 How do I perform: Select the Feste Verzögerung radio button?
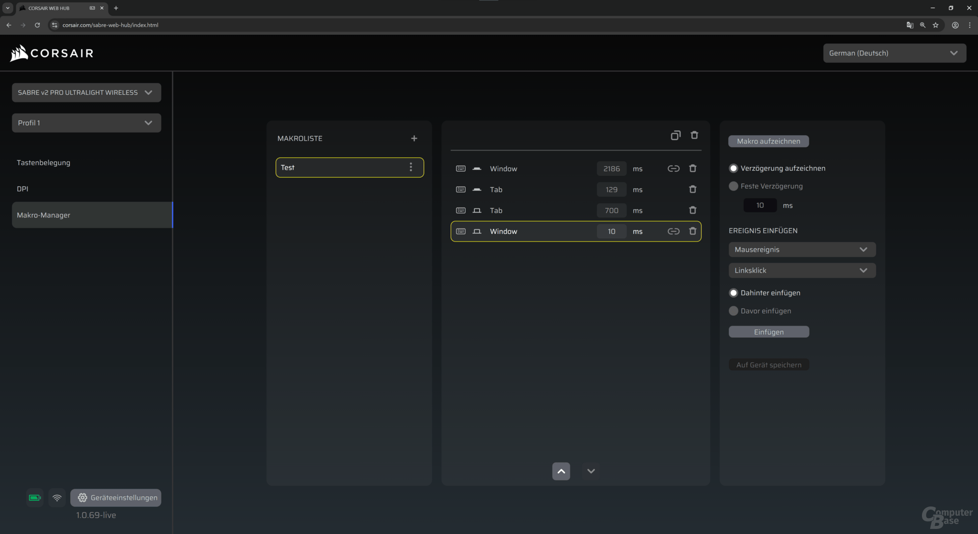click(x=733, y=186)
